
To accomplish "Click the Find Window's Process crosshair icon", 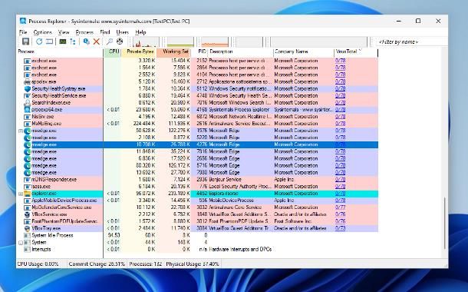I will coord(120,41).
